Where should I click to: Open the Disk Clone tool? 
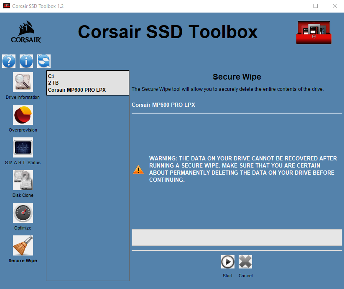tap(23, 180)
